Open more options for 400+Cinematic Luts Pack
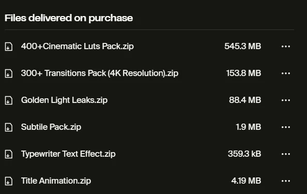This screenshot has width=307, height=194. tap(286, 47)
